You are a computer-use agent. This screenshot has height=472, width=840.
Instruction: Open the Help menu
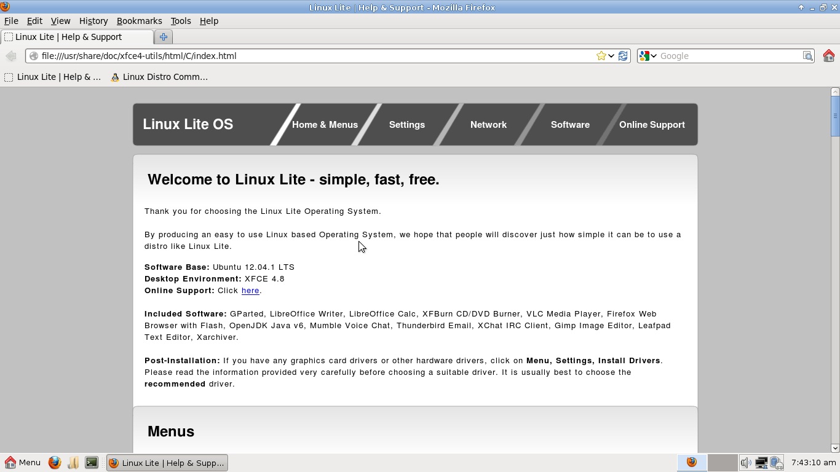point(209,21)
